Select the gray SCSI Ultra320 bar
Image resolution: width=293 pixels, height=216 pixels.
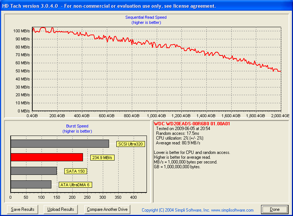pyautogui.click(x=59, y=144)
